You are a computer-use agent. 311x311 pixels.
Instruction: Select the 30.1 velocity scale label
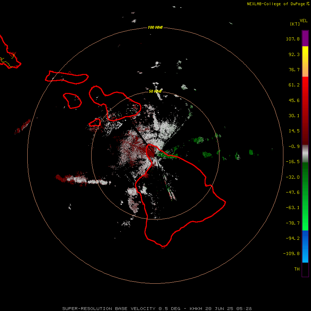click(294, 116)
